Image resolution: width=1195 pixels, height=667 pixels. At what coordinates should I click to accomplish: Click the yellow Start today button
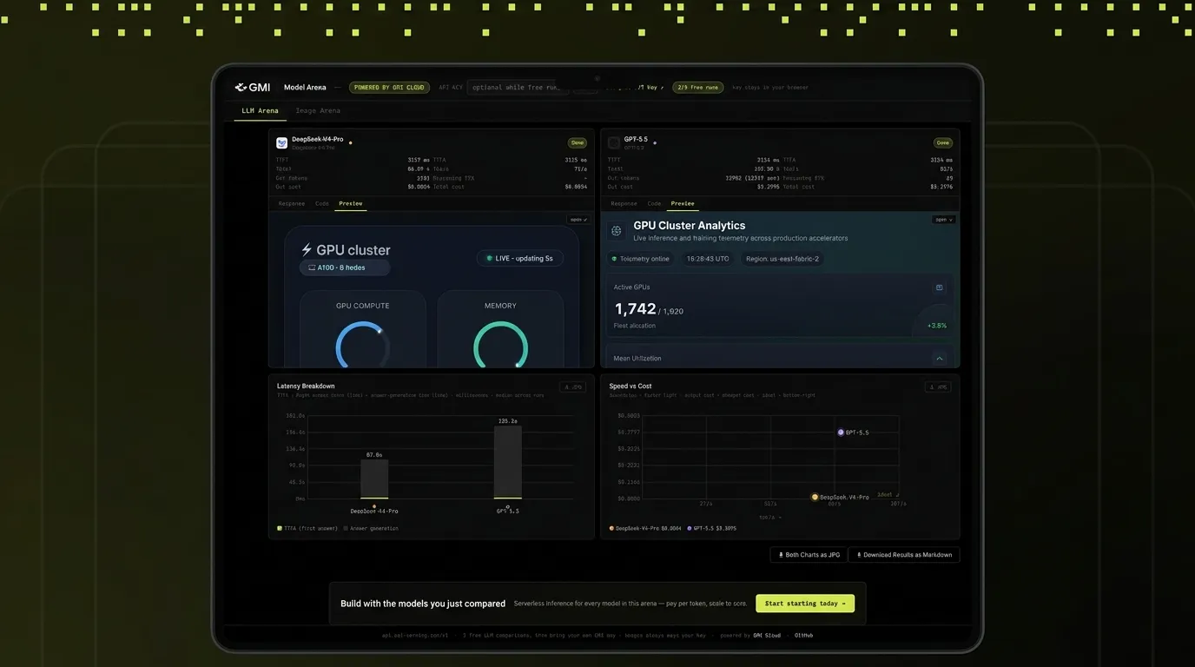[805, 604]
